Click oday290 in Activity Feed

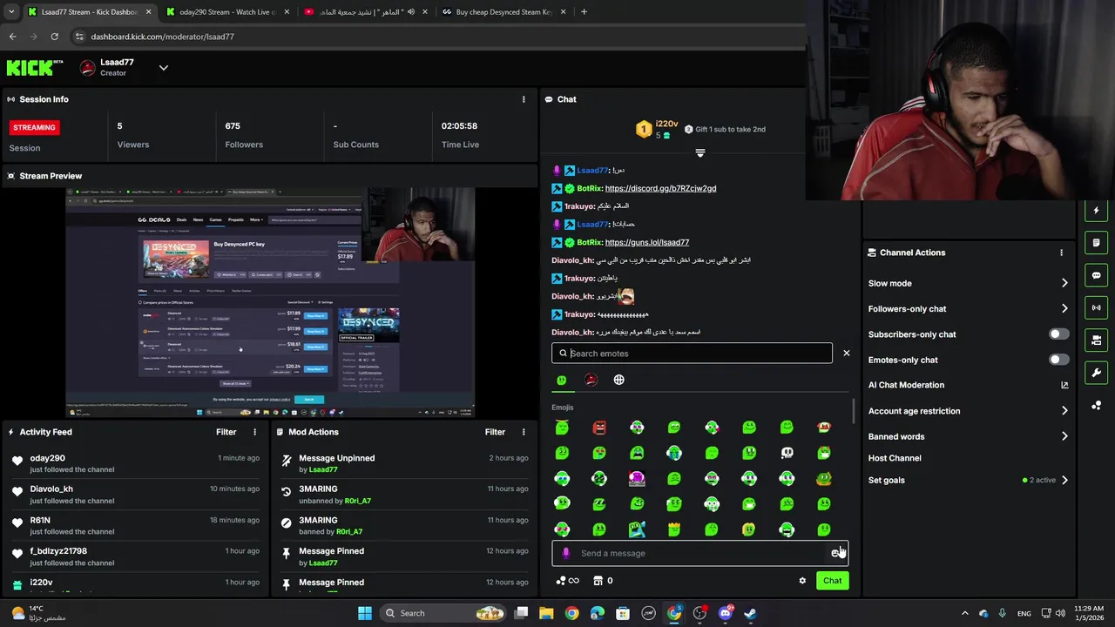(x=47, y=458)
